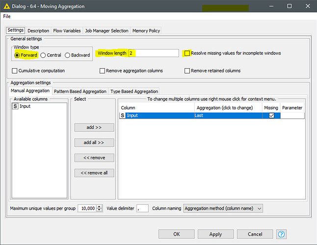Screen dimensions: 317x245
Task: Click the Window length input field
Action: pos(154,53)
